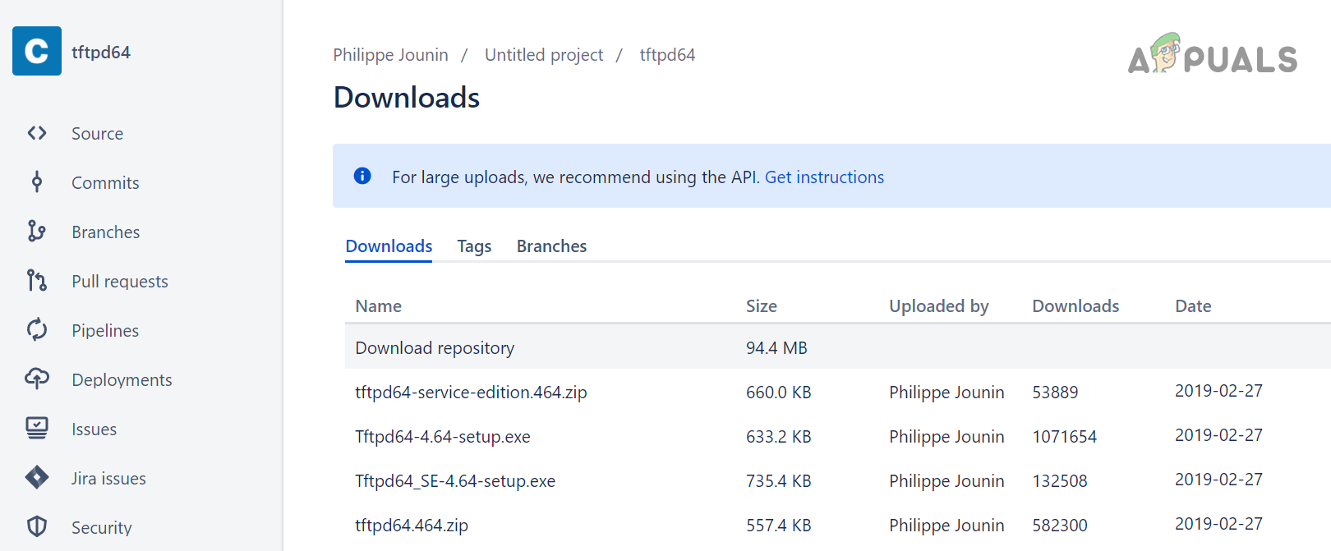
Task: Click the Jira issues diamond icon
Action: point(37,477)
